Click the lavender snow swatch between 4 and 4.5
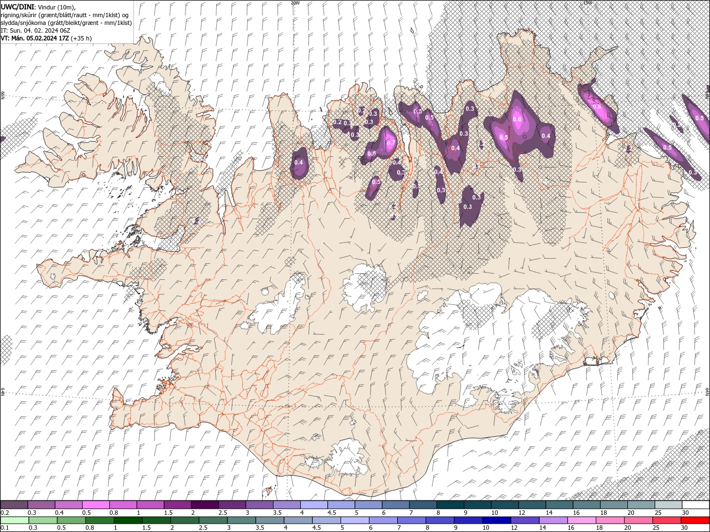710x532 pixels. click(314, 505)
